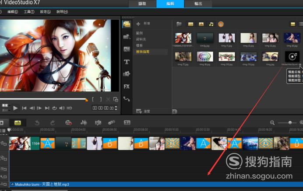Open the 擷取 Capture tab
The height and width of the screenshot is (191, 303).
click(x=142, y=3)
